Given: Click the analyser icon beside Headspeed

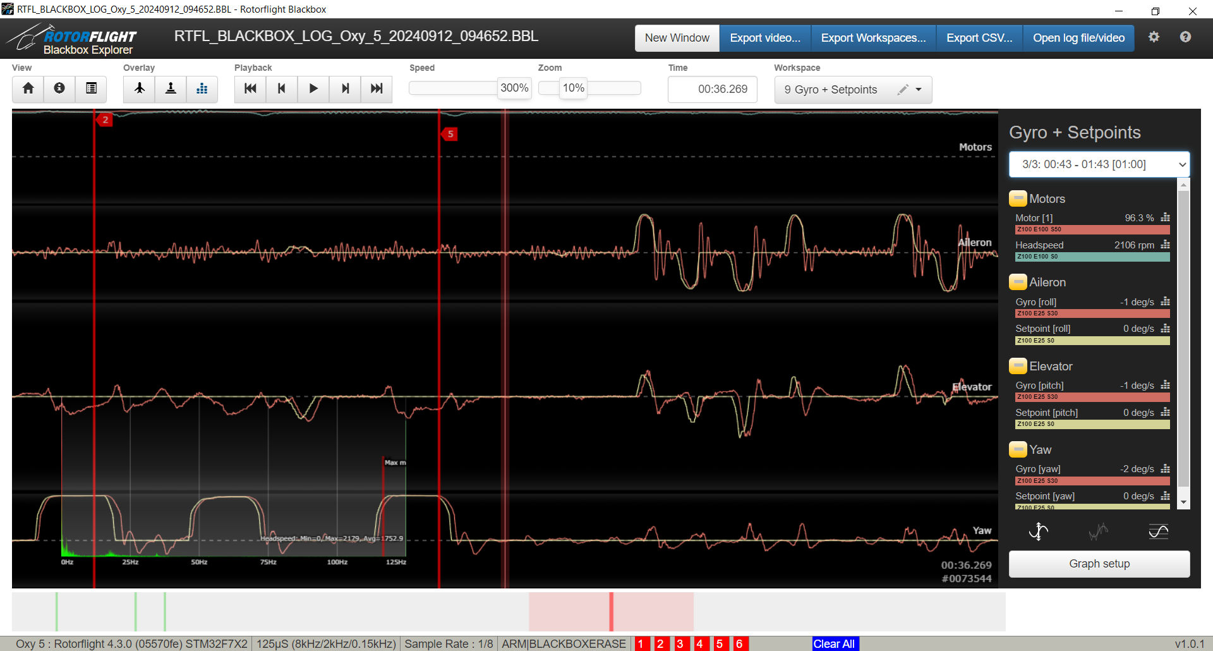Looking at the screenshot, I should 1165,245.
